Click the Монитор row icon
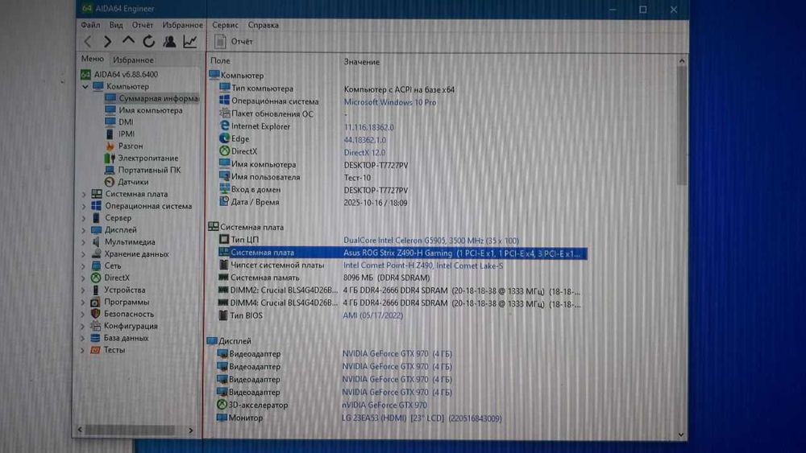Image resolution: width=806 pixels, height=453 pixels. pyautogui.click(x=222, y=417)
